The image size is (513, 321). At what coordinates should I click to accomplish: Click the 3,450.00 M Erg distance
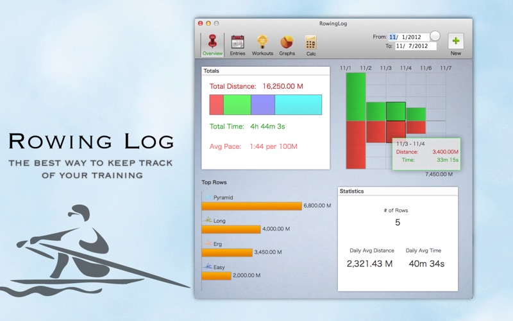tap(268, 252)
